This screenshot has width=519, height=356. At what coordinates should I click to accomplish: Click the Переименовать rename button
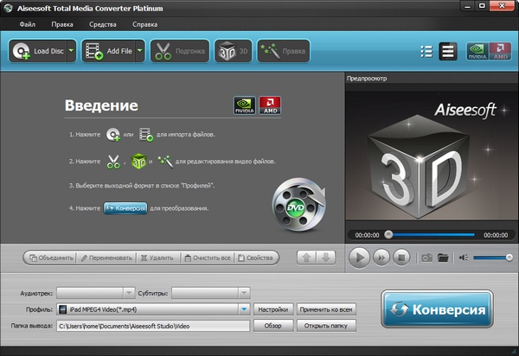click(106, 257)
